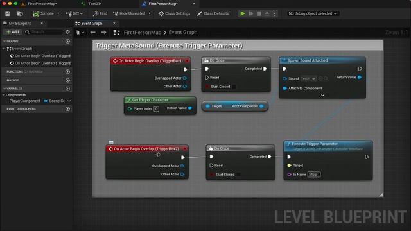Play the level in editor
Viewport: 411px width, 231px height.
[243, 13]
